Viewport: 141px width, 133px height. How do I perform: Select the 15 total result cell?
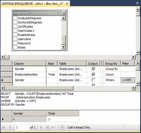(x=63, y=119)
